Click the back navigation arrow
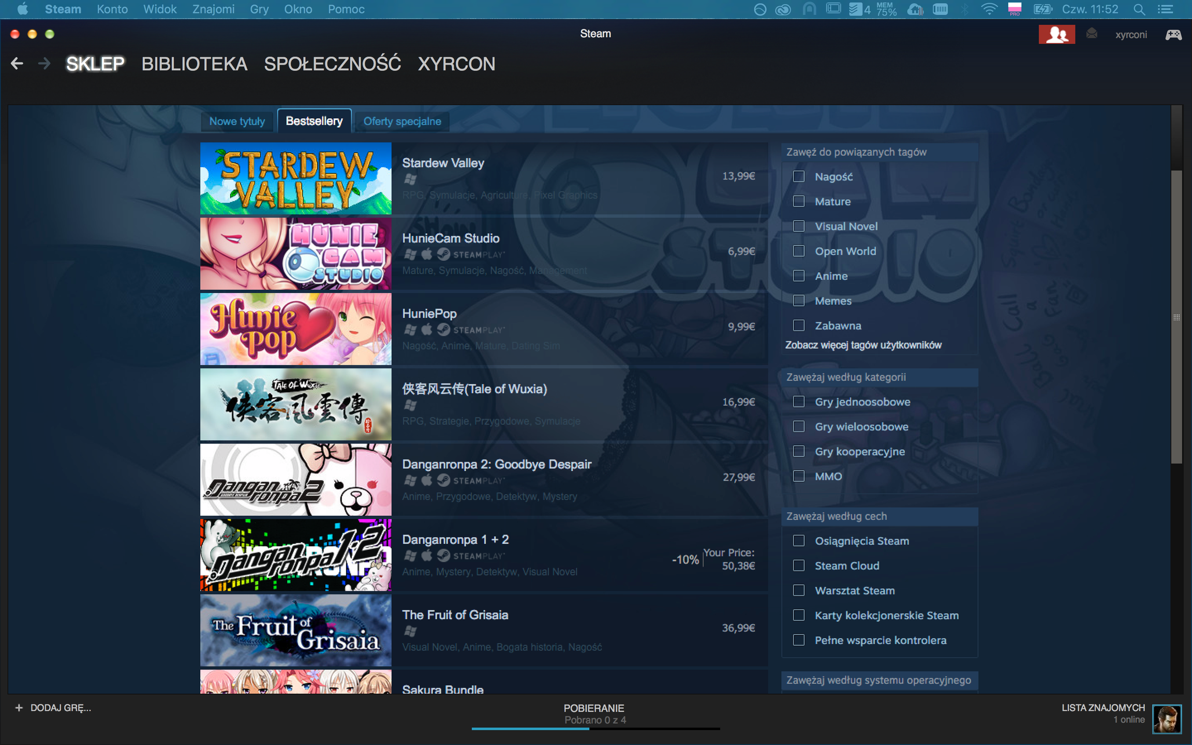The image size is (1192, 745). [17, 64]
